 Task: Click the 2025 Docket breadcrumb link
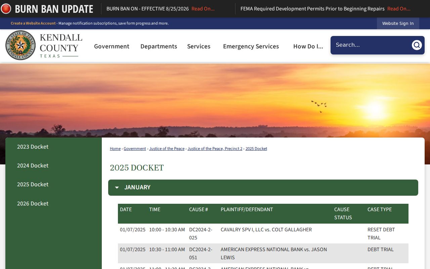(x=256, y=149)
